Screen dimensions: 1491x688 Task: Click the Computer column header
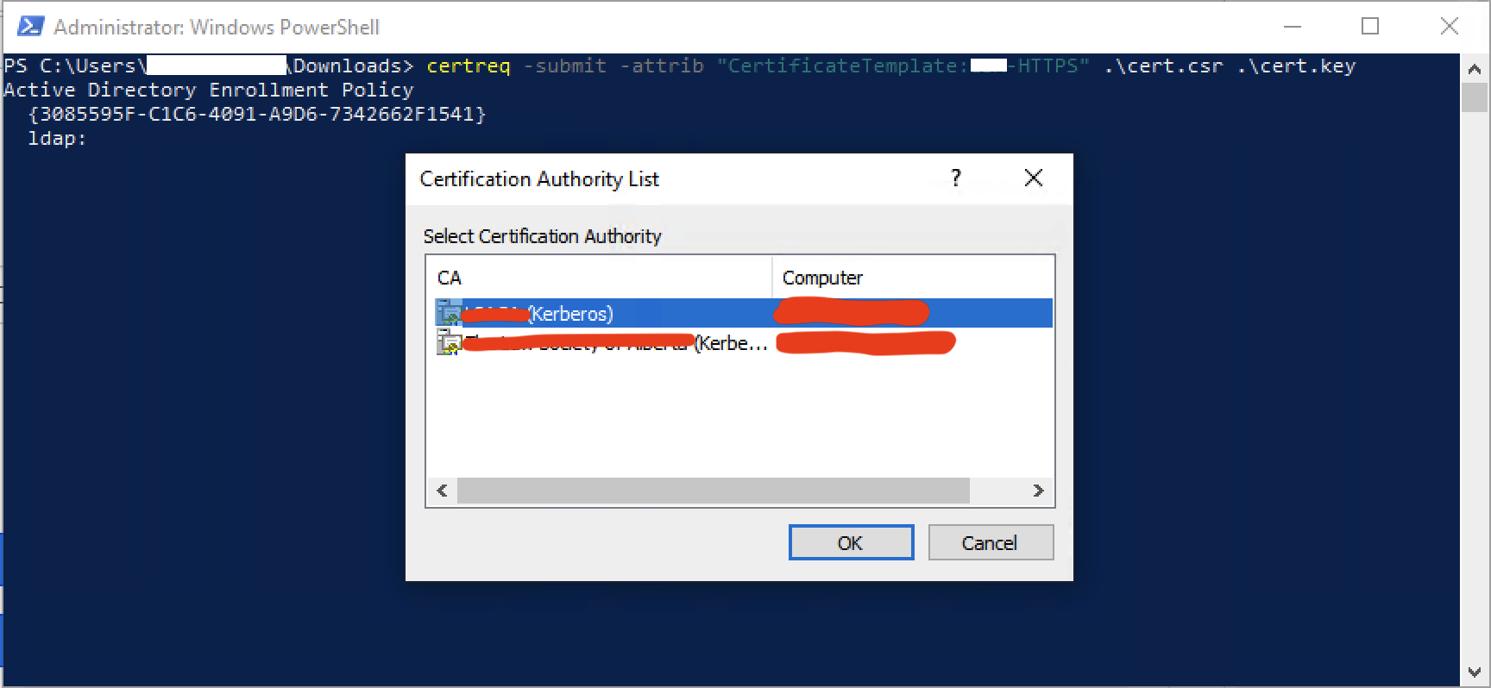(913, 278)
